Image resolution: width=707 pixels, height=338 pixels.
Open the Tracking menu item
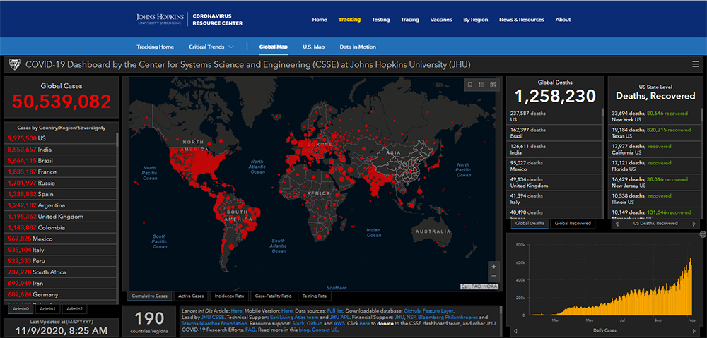tap(349, 20)
